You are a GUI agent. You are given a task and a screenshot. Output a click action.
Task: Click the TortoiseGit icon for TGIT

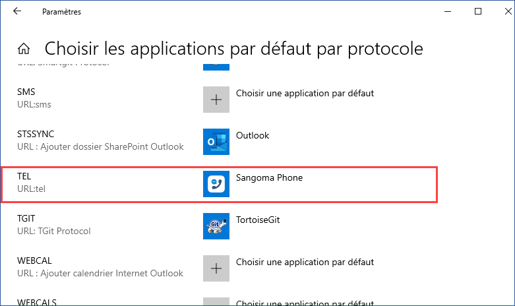pos(216,226)
